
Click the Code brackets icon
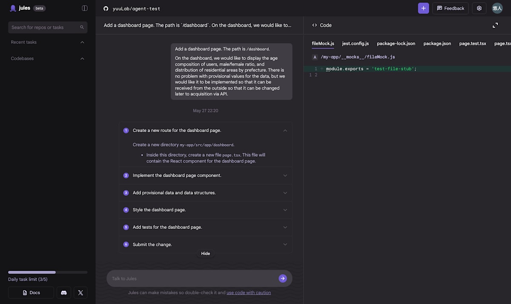click(315, 25)
